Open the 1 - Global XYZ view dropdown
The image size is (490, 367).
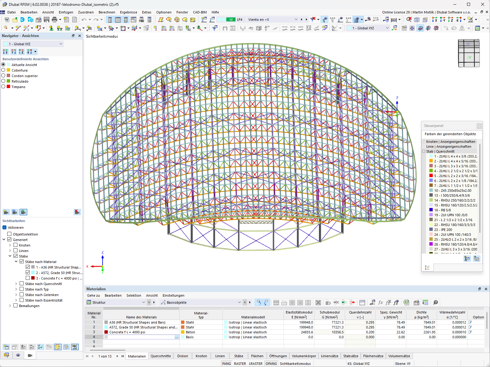tap(61, 44)
